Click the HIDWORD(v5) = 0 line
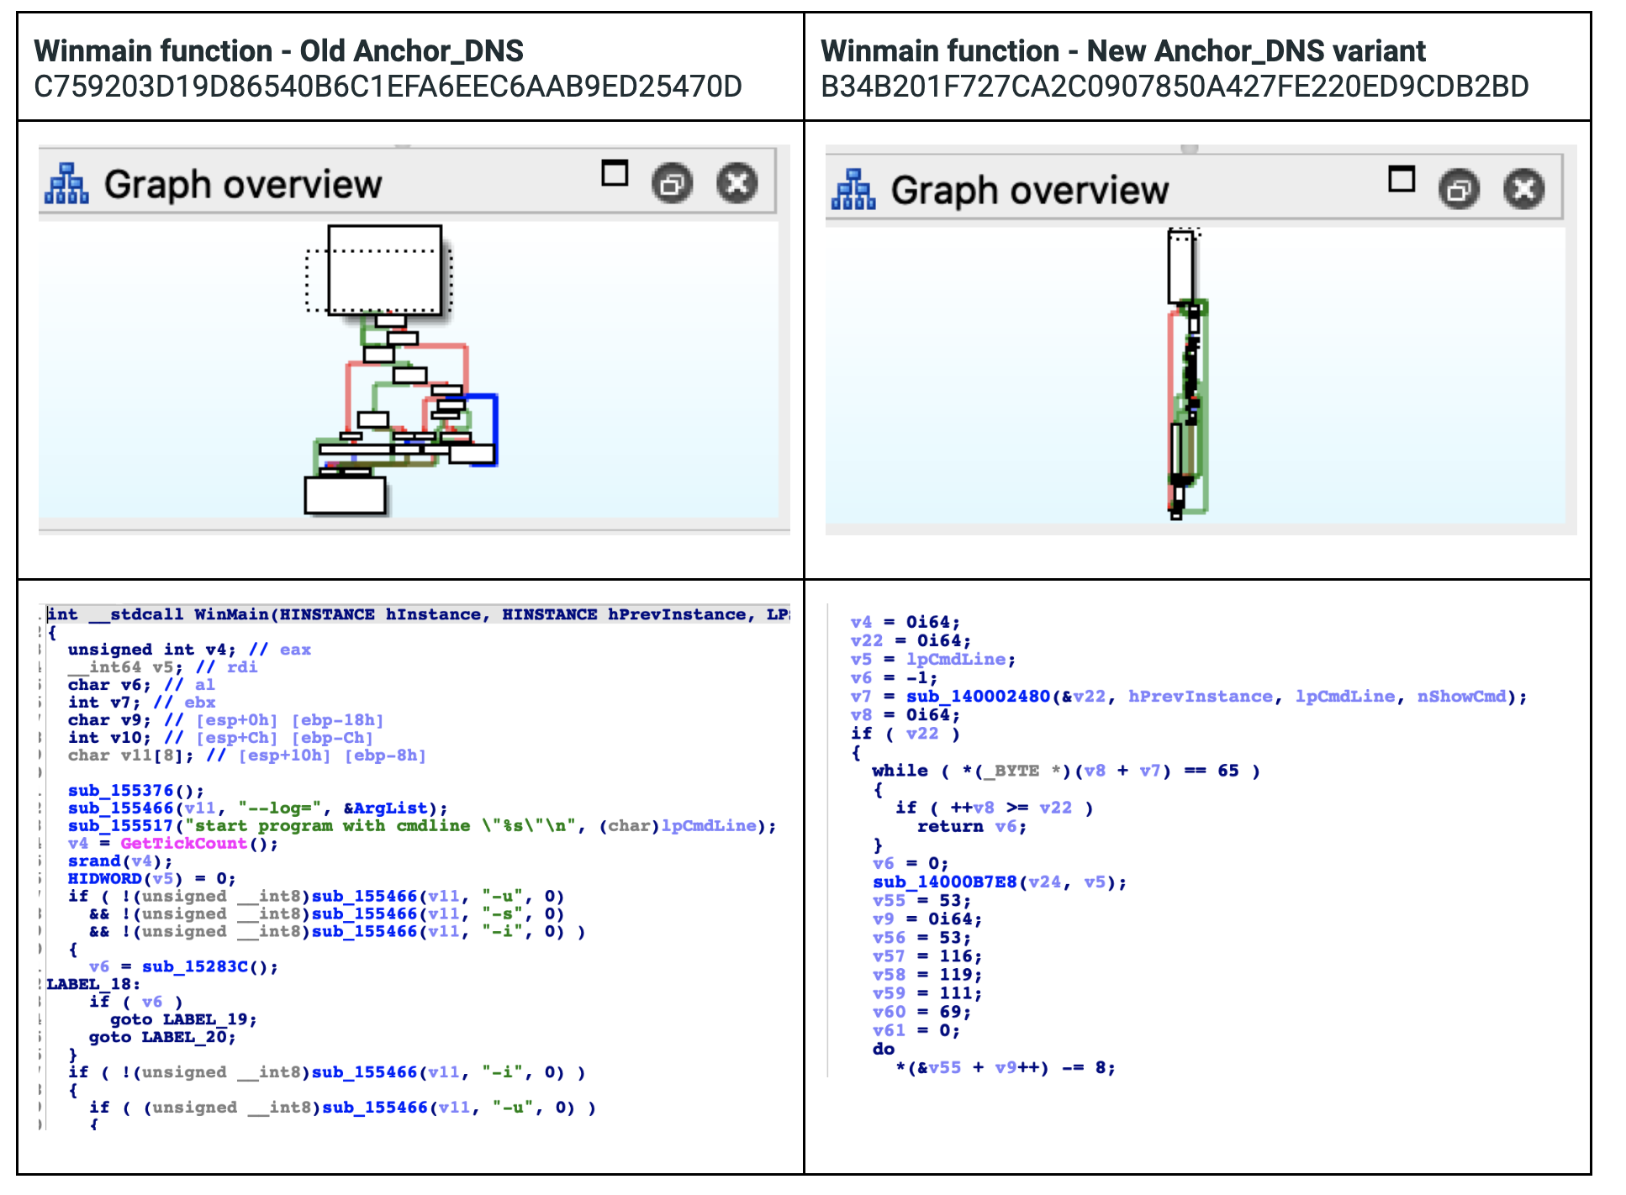 click(x=151, y=879)
